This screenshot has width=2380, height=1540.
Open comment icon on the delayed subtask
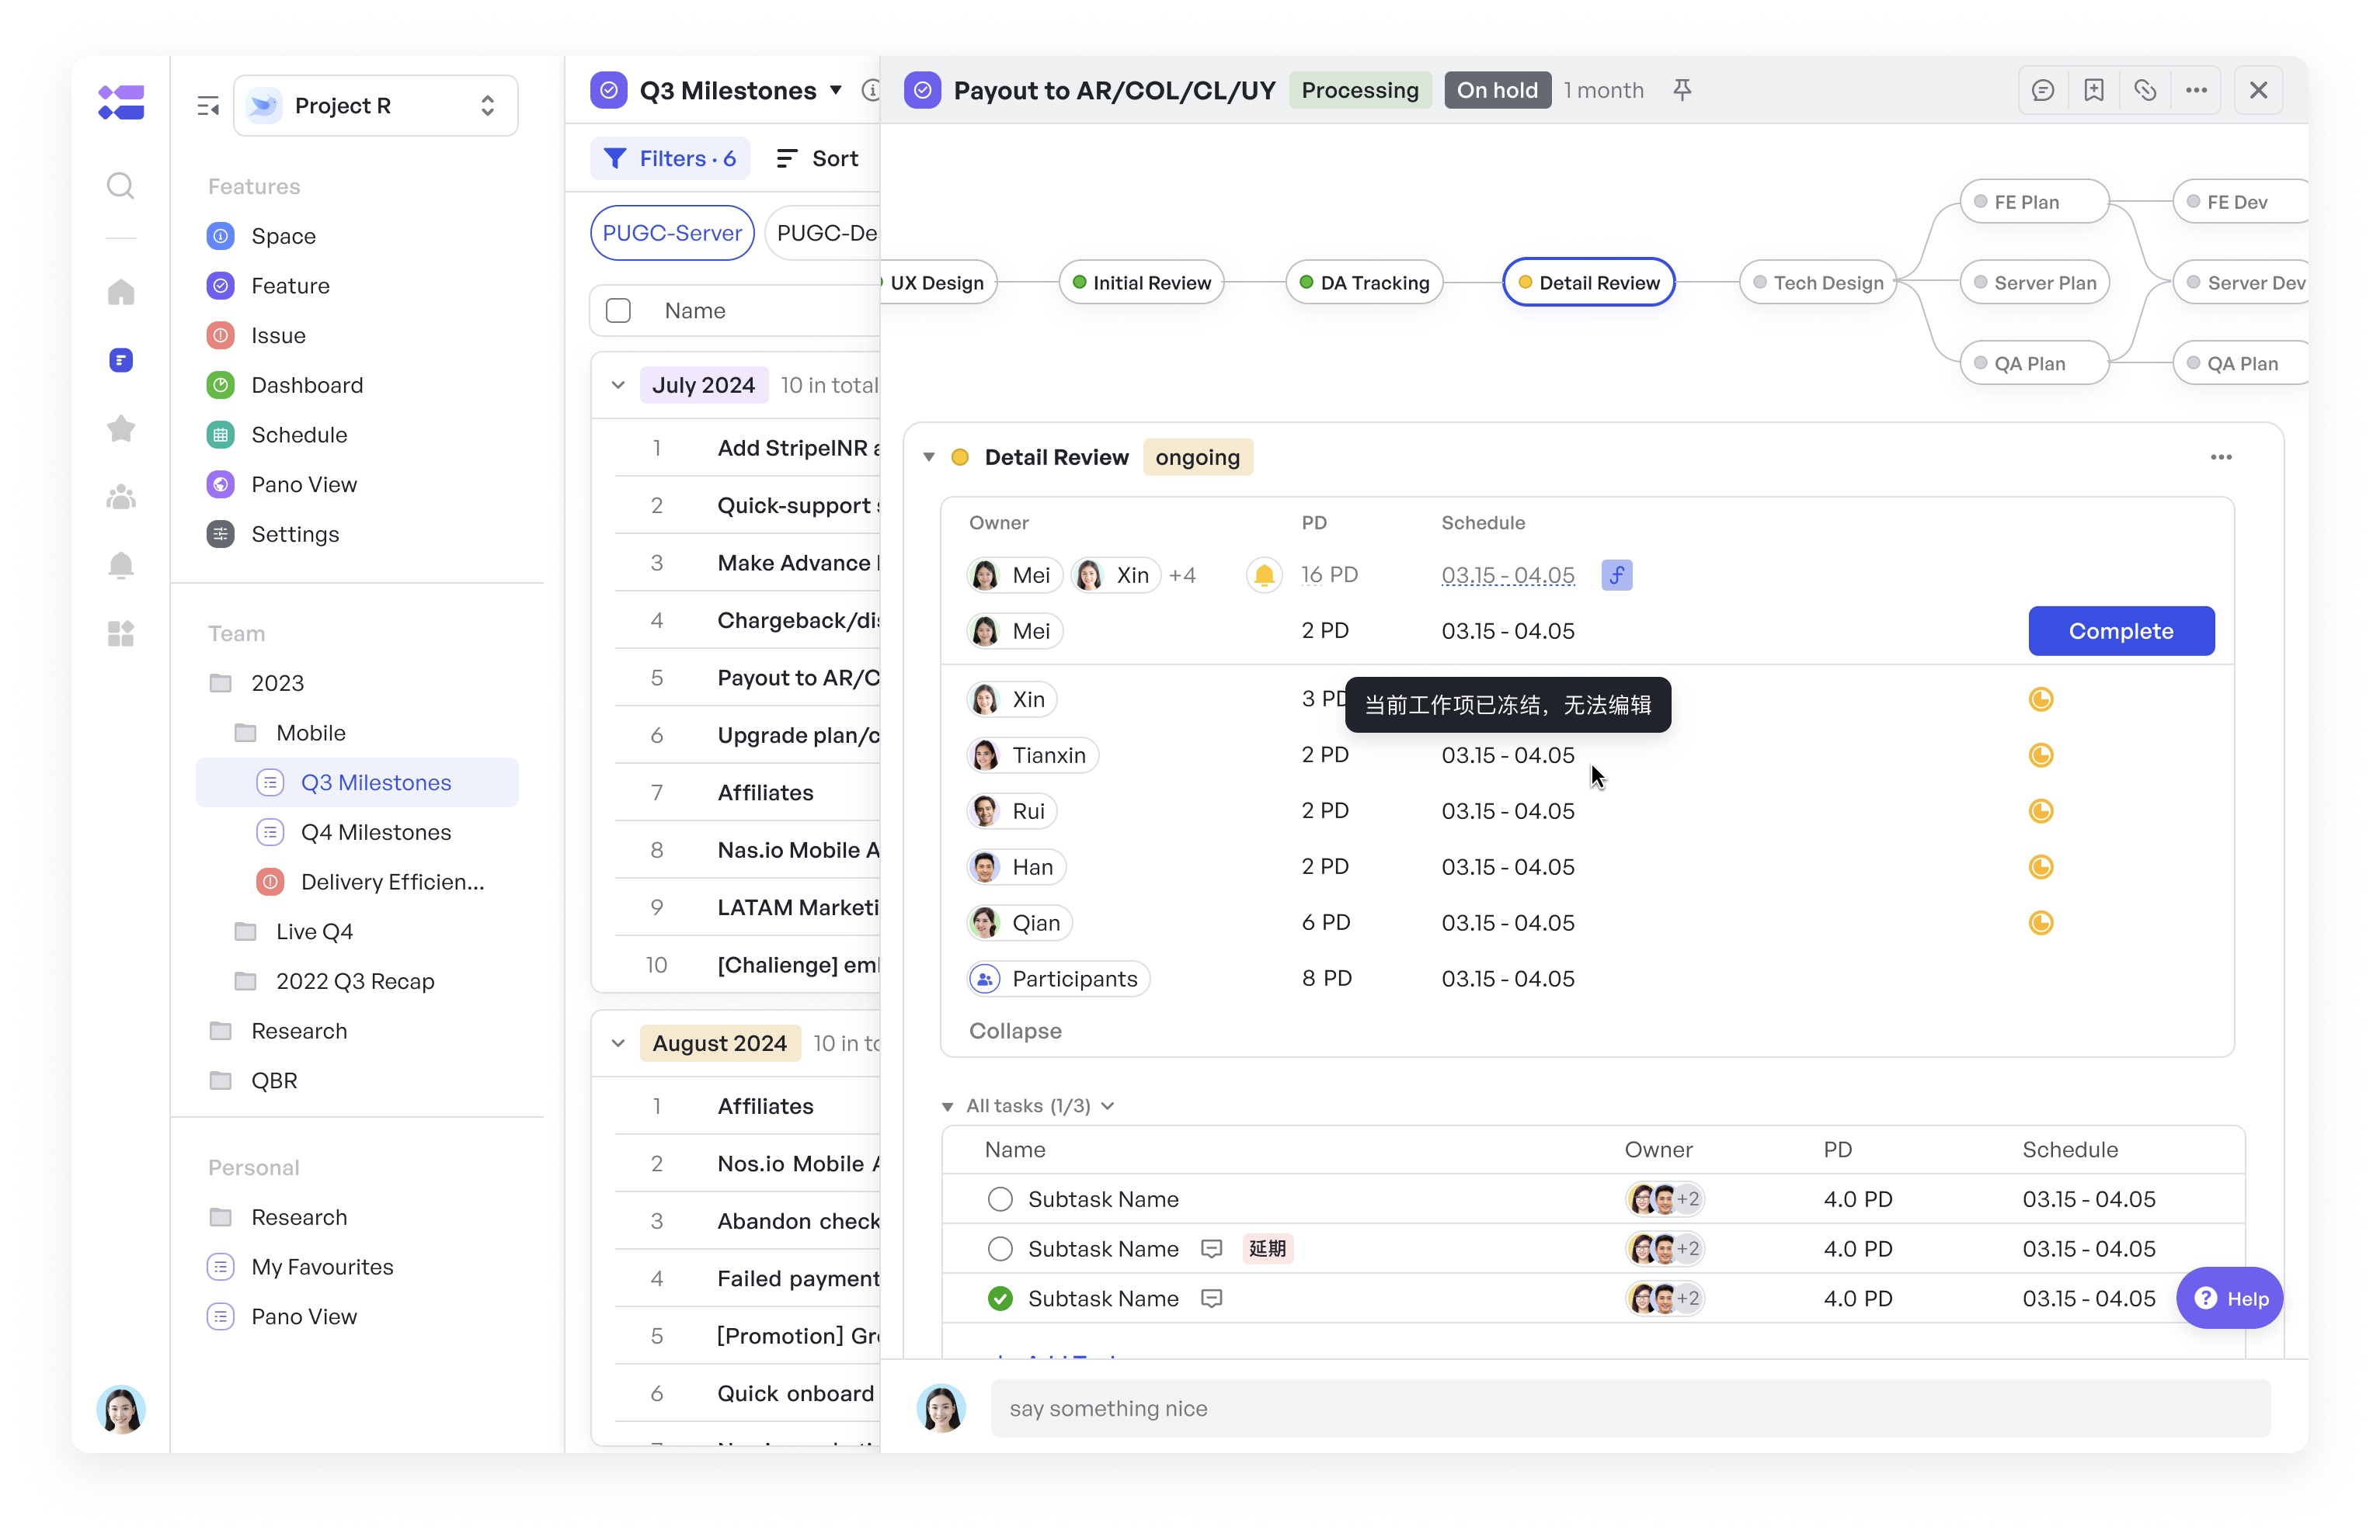[x=1211, y=1249]
